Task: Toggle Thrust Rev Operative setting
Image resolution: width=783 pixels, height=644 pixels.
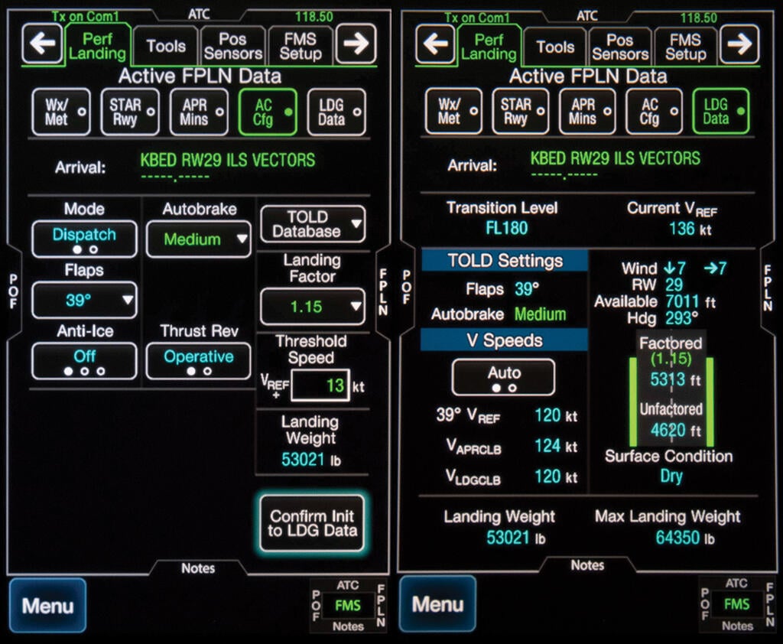Action: 198,361
